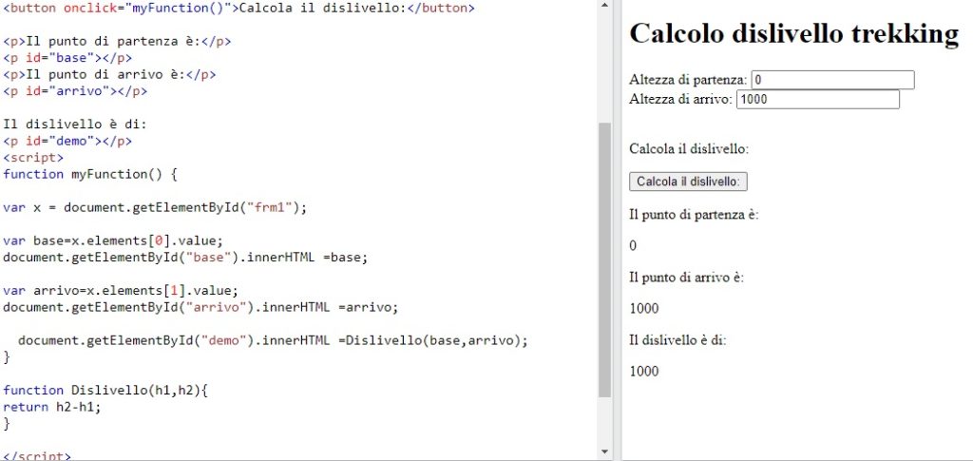Click the "function myFunction() {" code line
Image resolution: width=973 pixels, height=461 pixels.
90,174
